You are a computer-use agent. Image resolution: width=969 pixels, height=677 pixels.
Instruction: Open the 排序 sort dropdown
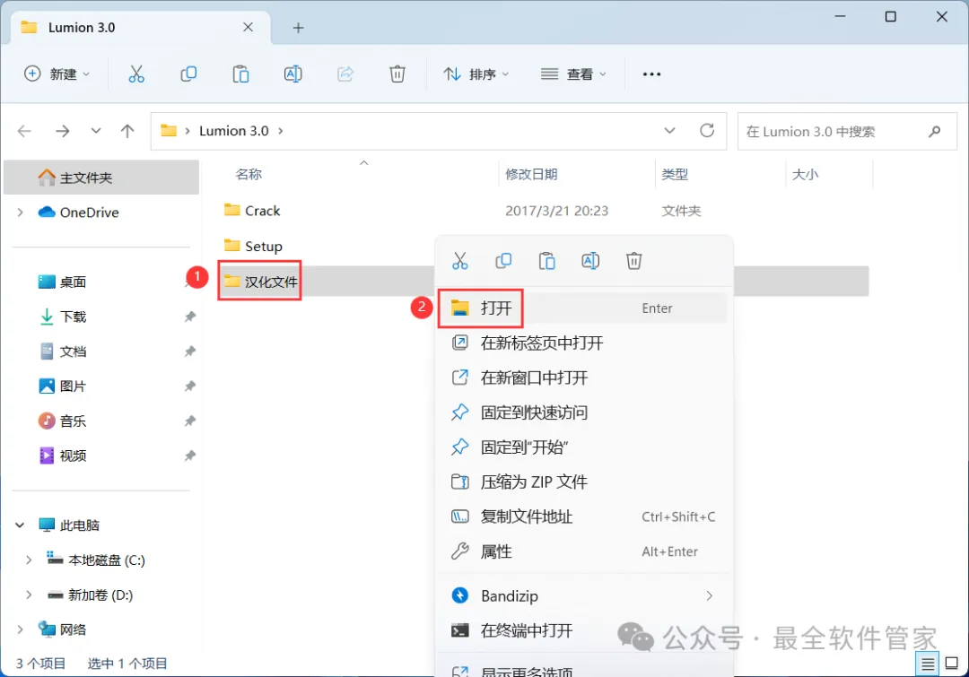pos(476,74)
